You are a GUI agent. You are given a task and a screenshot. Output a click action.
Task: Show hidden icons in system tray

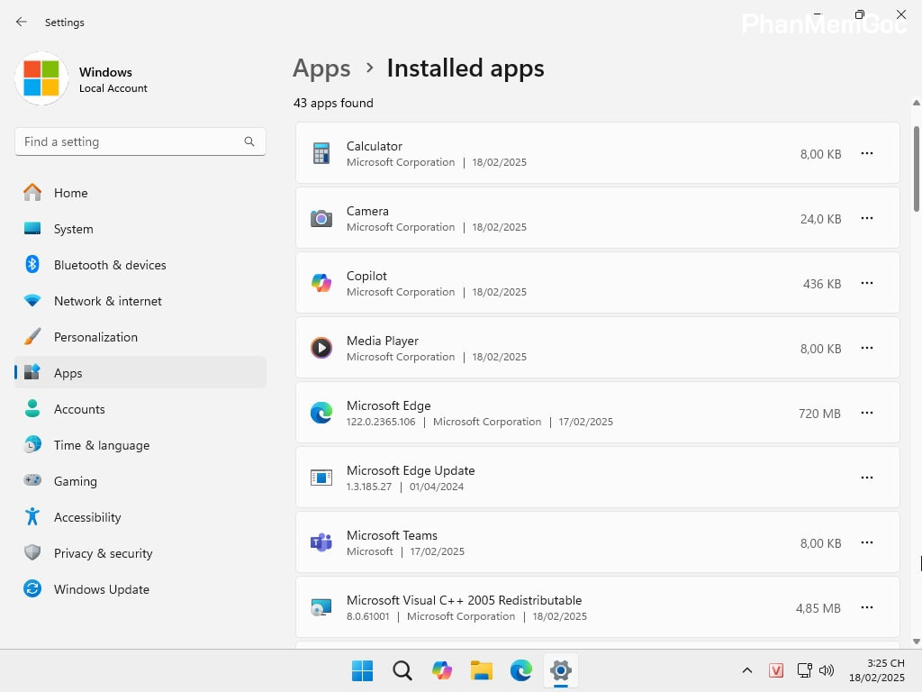pyautogui.click(x=746, y=670)
